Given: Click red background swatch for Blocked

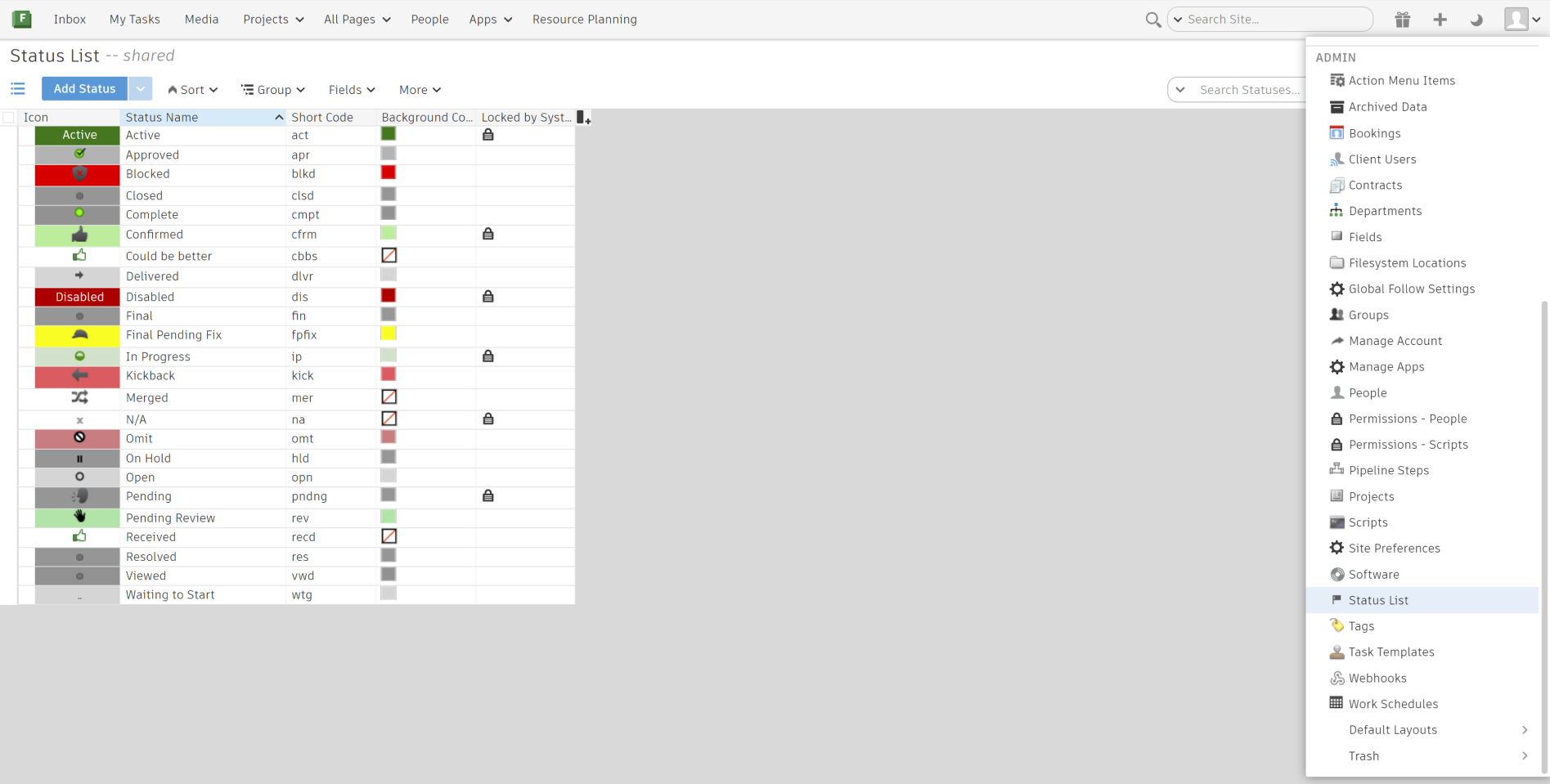Looking at the screenshot, I should (x=389, y=172).
